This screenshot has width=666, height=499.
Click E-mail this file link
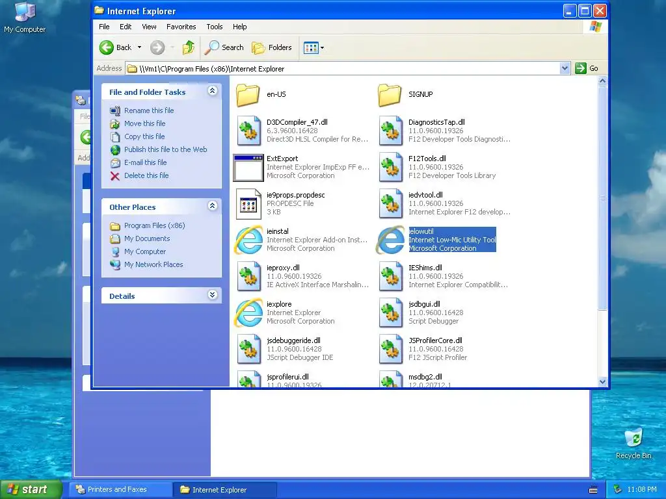[x=145, y=162]
